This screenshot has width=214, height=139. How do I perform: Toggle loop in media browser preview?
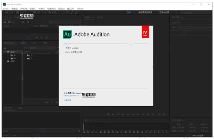[52, 102]
